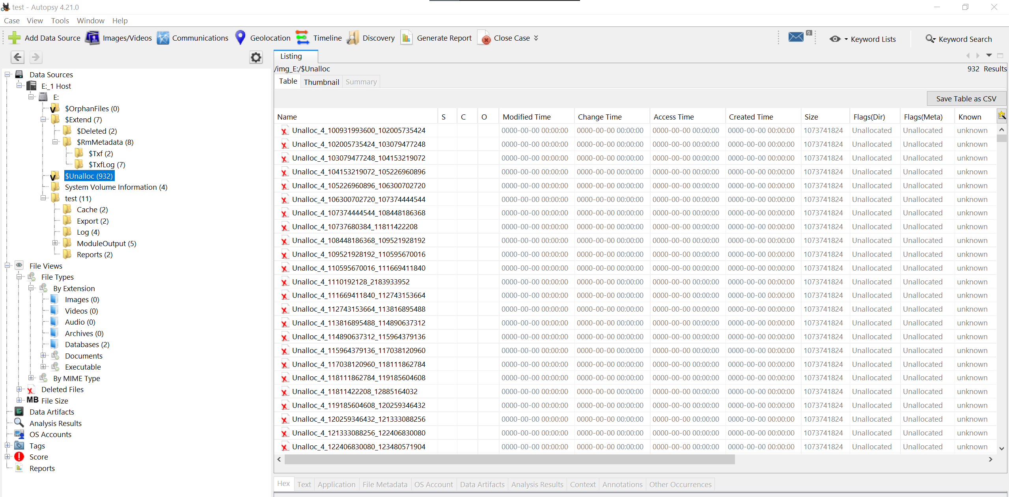Image resolution: width=1009 pixels, height=497 pixels.
Task: Click the Keyword Lists eye icon
Action: (835, 39)
